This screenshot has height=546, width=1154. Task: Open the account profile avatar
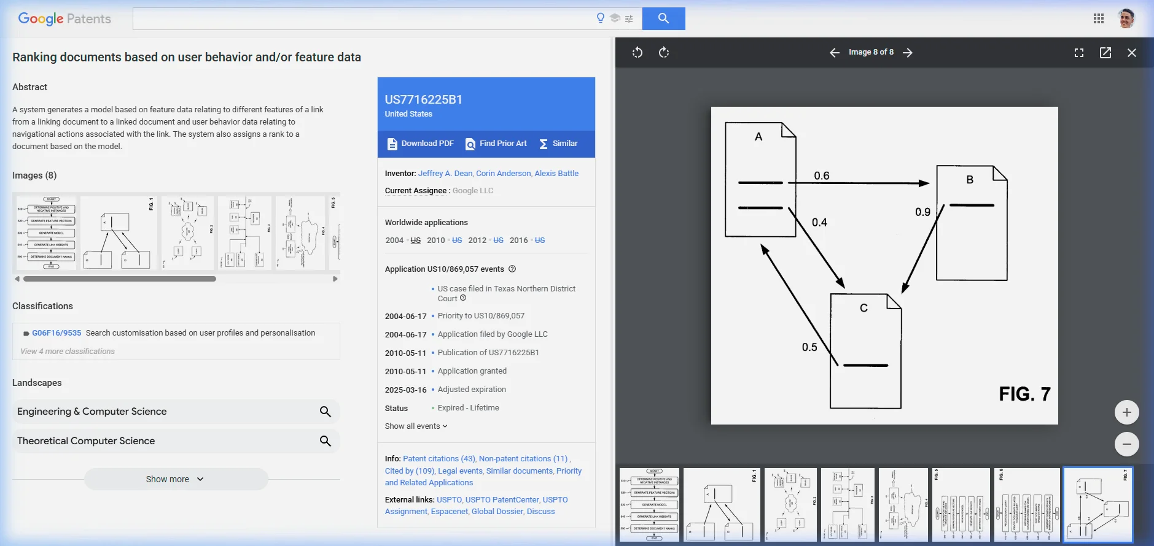[1126, 18]
